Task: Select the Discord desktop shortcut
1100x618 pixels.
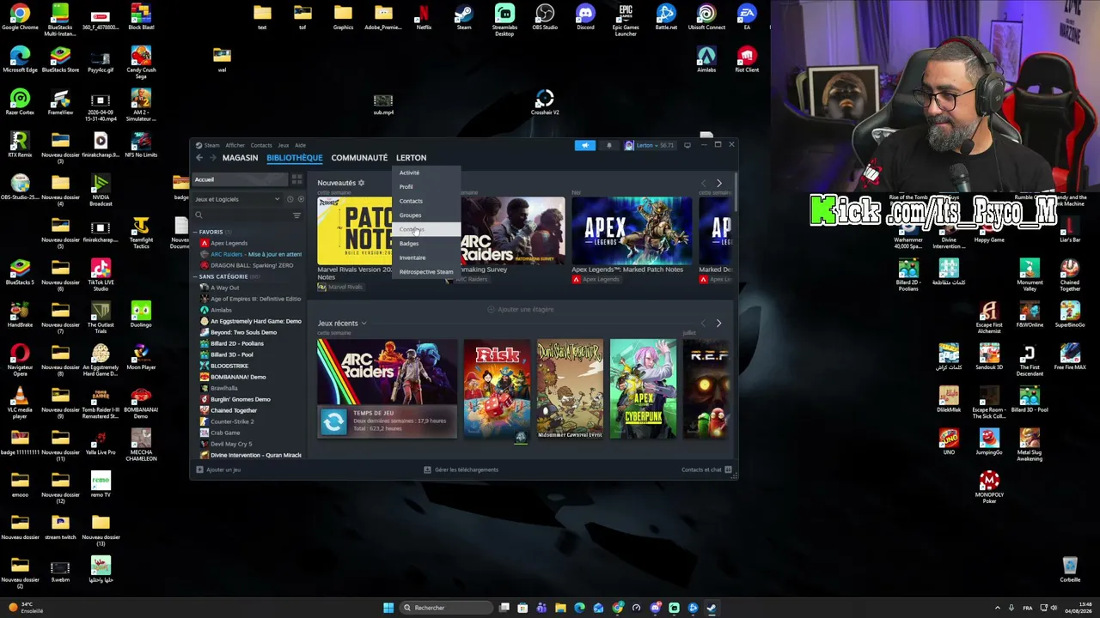Action: point(585,17)
